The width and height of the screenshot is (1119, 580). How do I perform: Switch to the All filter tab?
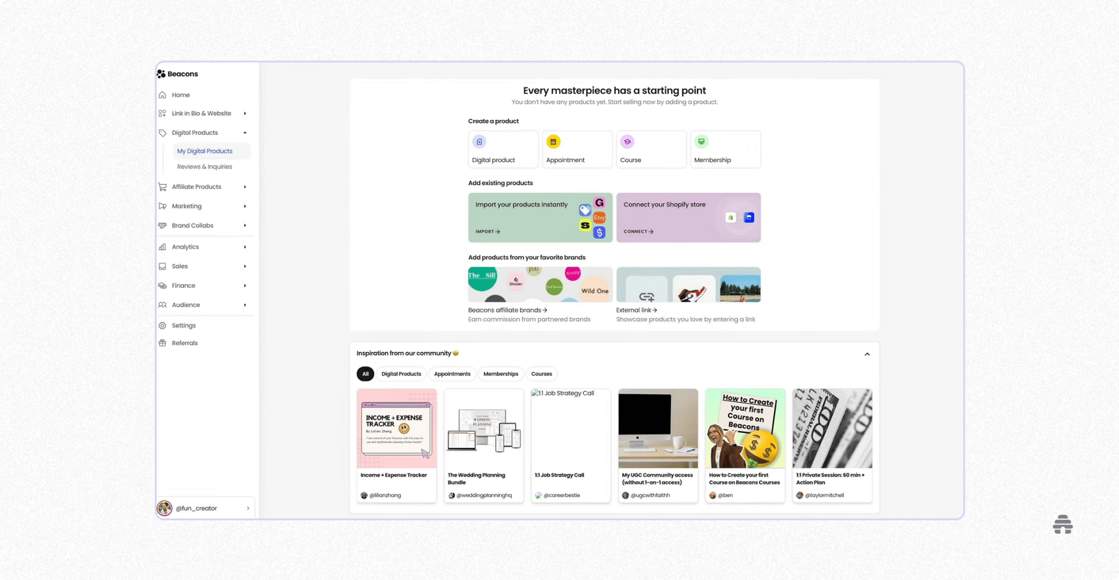coord(366,374)
